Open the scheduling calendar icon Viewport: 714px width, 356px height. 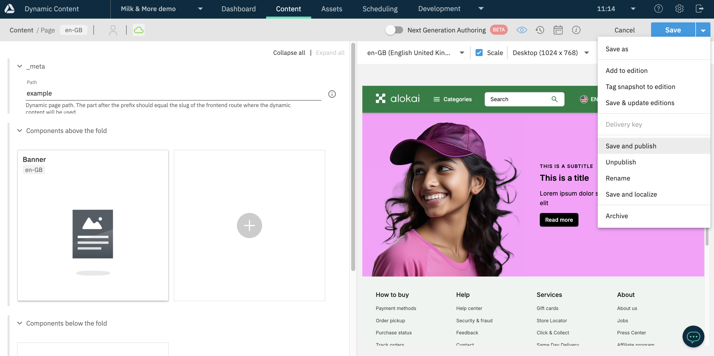click(558, 30)
